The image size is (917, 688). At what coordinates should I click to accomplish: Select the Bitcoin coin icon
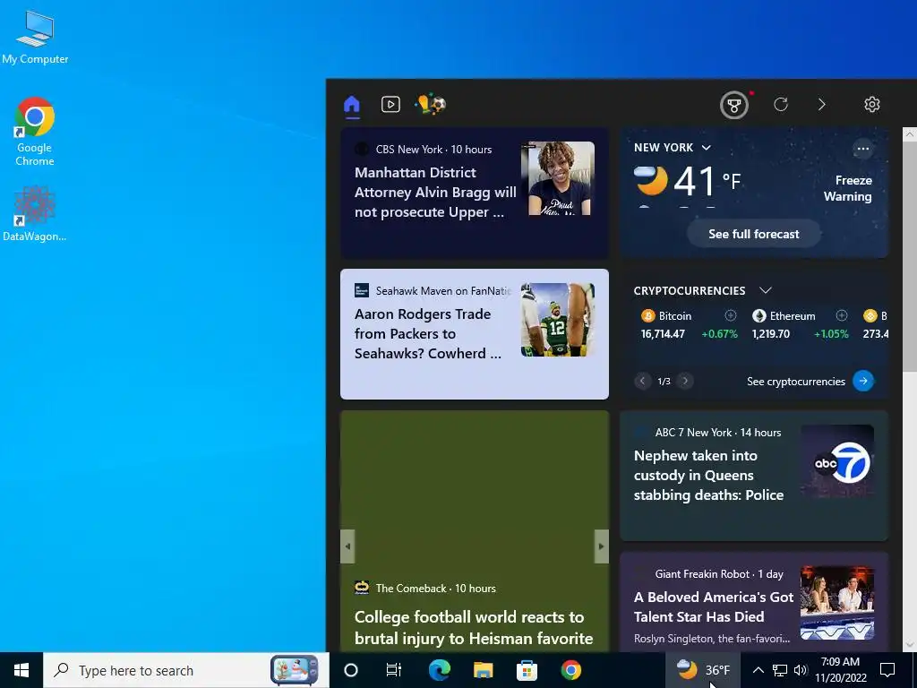pyautogui.click(x=648, y=316)
